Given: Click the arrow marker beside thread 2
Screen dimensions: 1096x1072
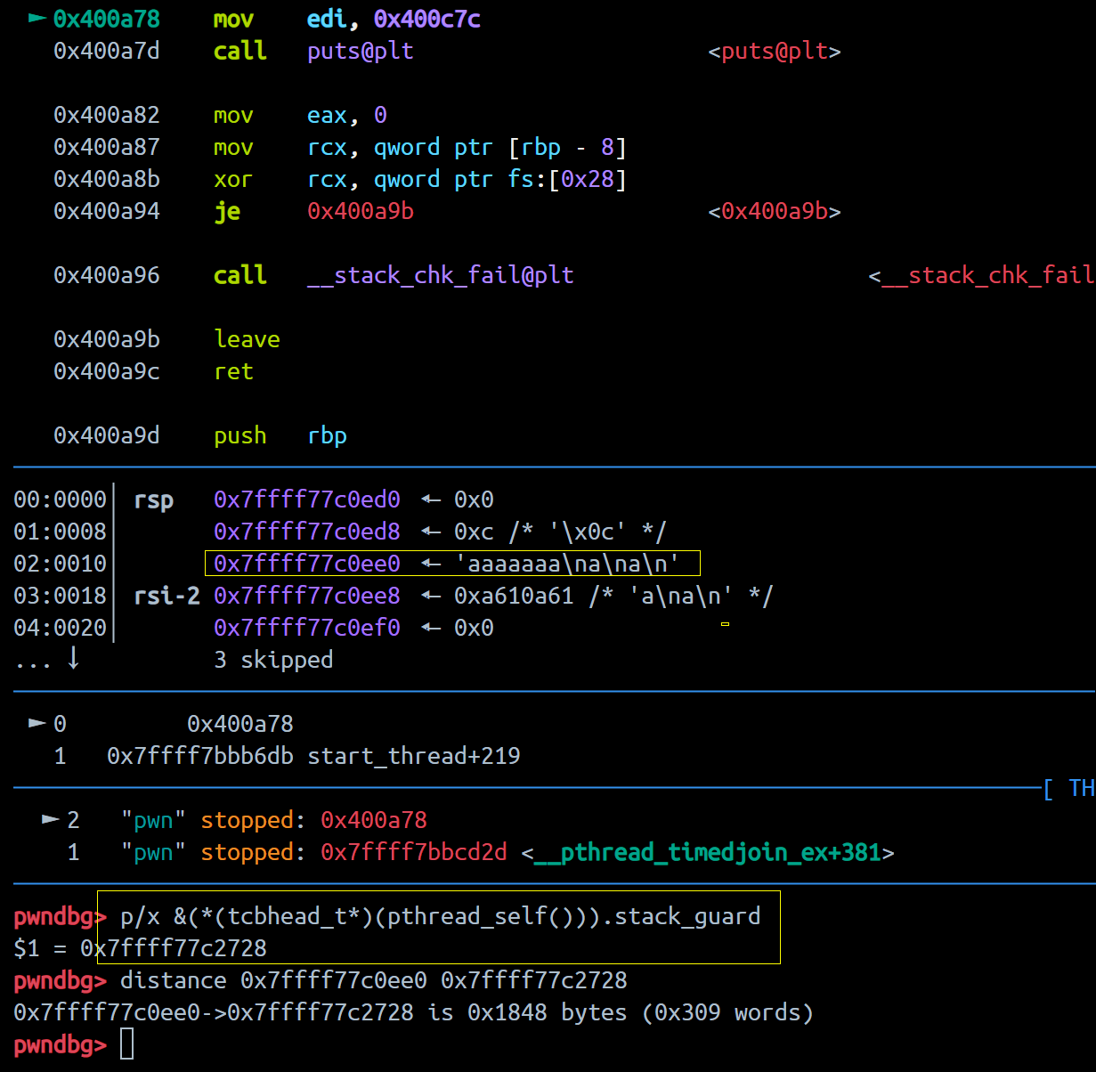Looking at the screenshot, I should coord(51,819).
